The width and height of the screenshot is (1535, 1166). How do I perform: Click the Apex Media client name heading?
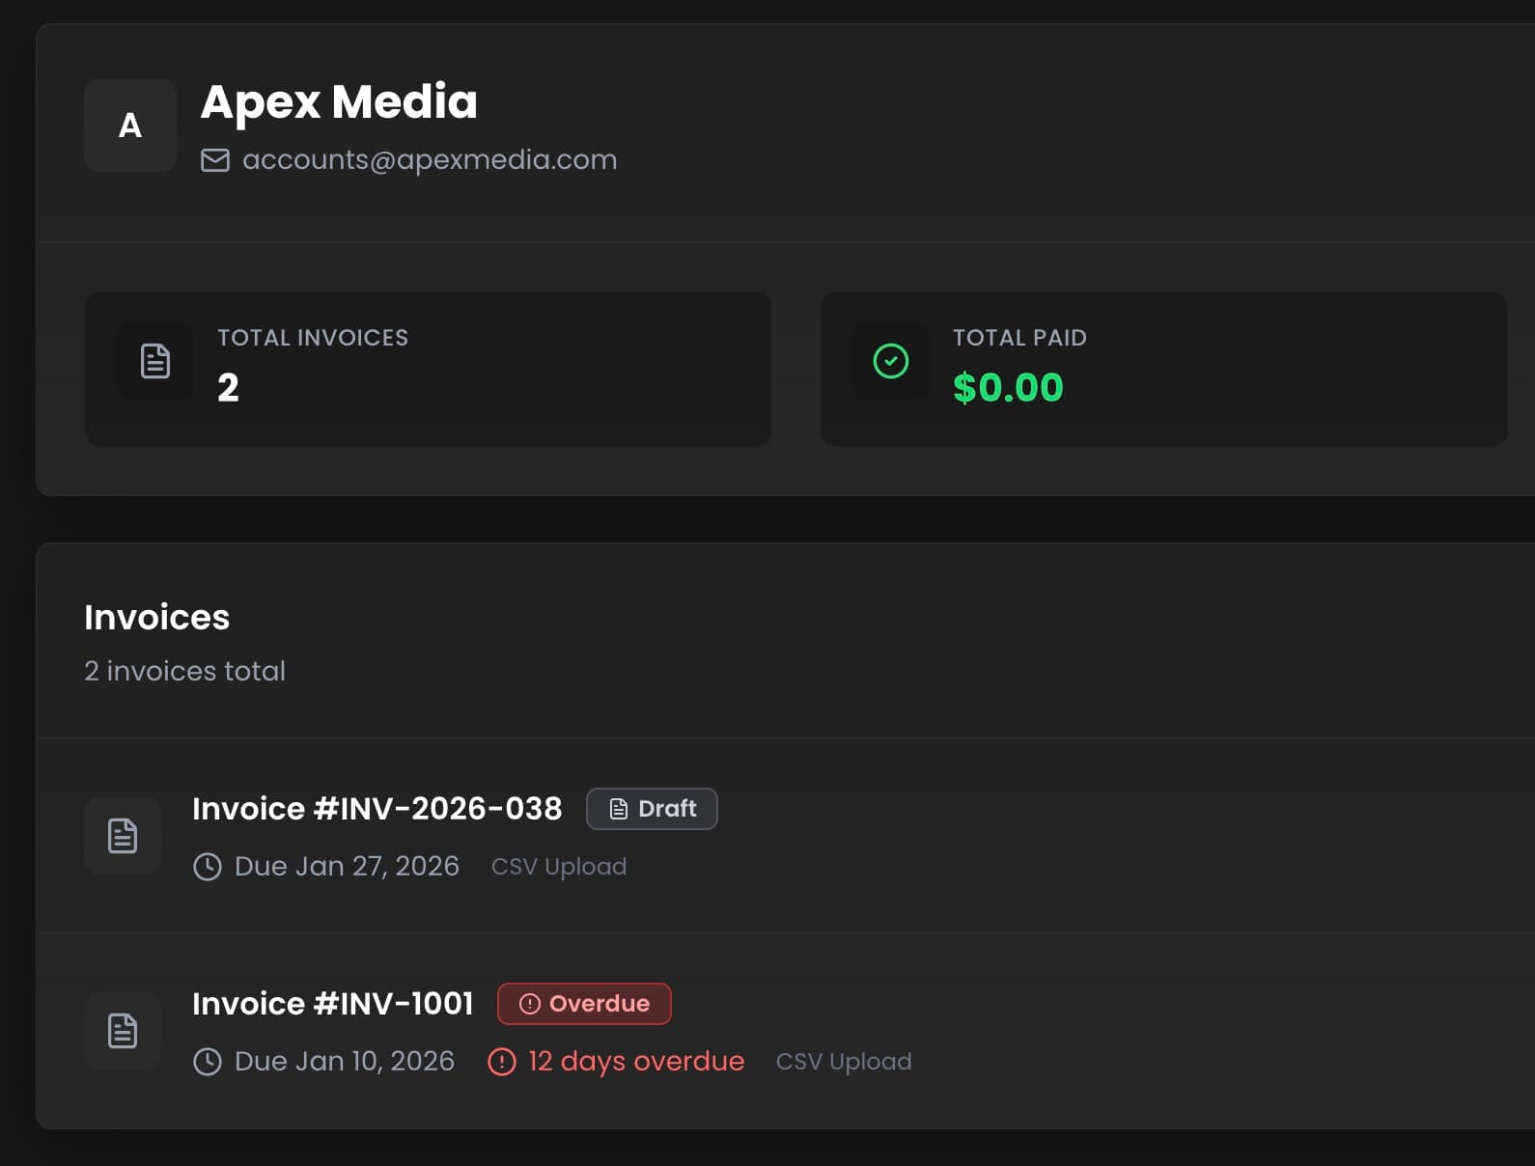(338, 102)
